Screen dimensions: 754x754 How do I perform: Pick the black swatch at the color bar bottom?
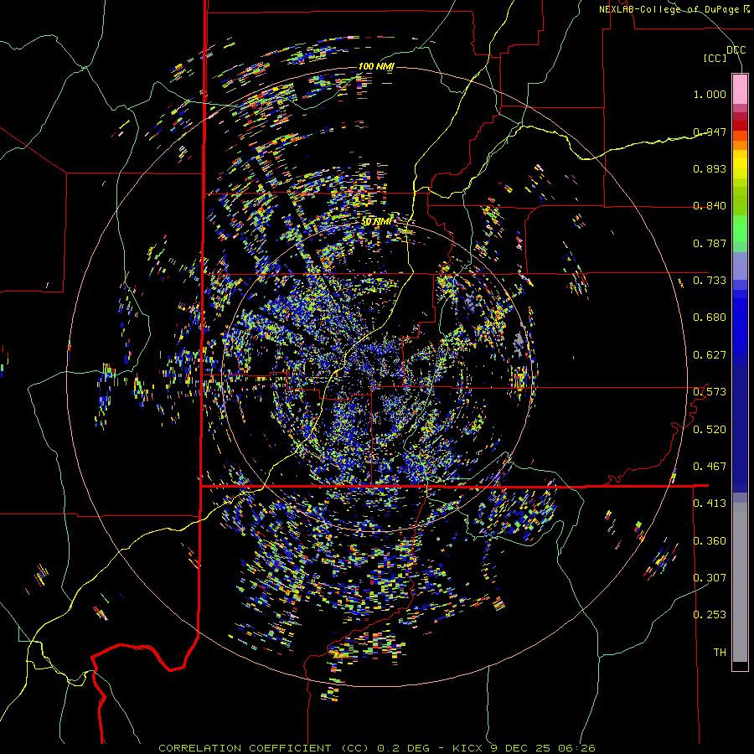(x=740, y=666)
